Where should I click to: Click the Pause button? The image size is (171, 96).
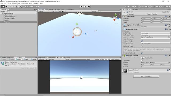coord(85,6)
